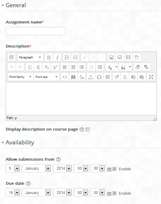Open the Font family dropdown
Screen dimensions: 161x204
click(x=21, y=77)
